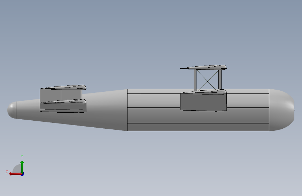The height and width of the screenshot is (196, 302).
Task: Select the dark lower wing panel on fuselage
Action: (203, 102)
